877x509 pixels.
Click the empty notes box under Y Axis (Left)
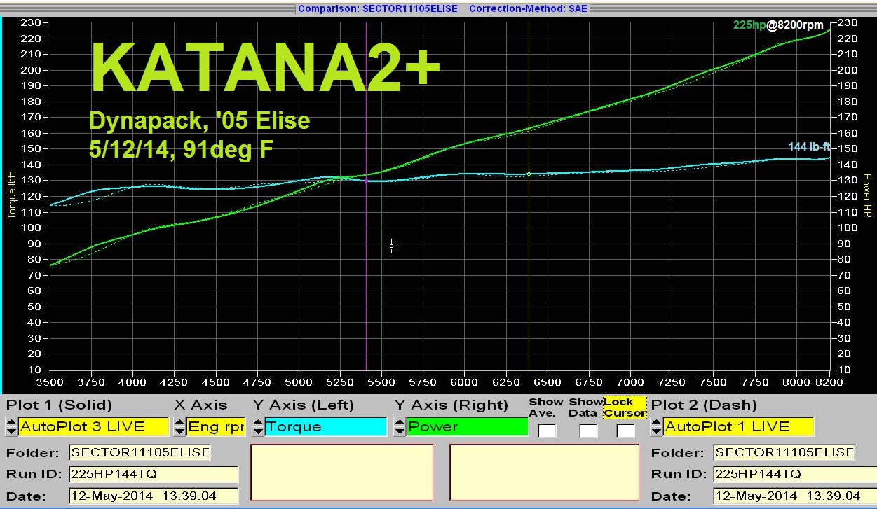[x=342, y=472]
